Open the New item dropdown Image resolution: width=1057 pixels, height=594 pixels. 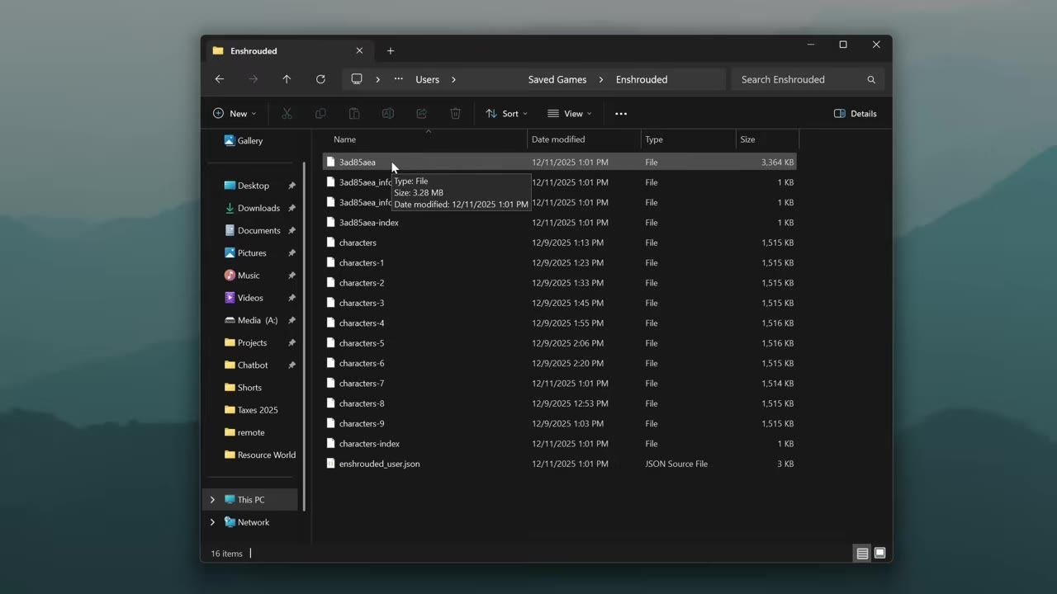[235, 114]
